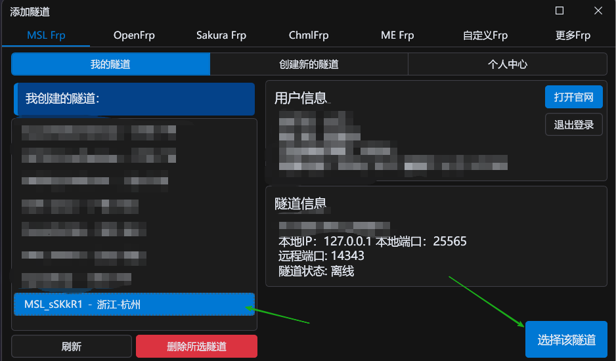Switch to the MSL Frp tab
Image resolution: width=616 pixels, height=361 pixels.
(x=46, y=35)
